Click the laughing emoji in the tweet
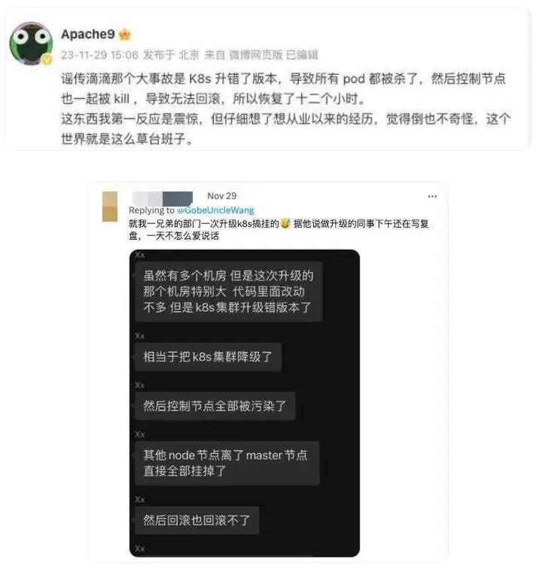The image size is (536, 573). [285, 223]
